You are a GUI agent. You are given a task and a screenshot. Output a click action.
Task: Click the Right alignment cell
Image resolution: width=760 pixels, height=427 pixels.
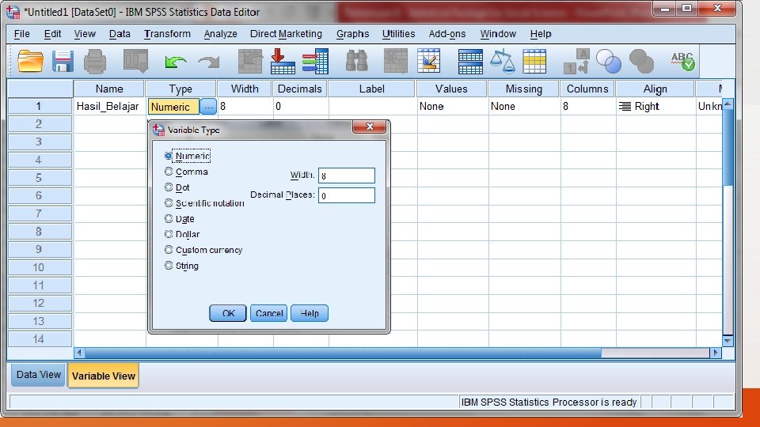[655, 107]
